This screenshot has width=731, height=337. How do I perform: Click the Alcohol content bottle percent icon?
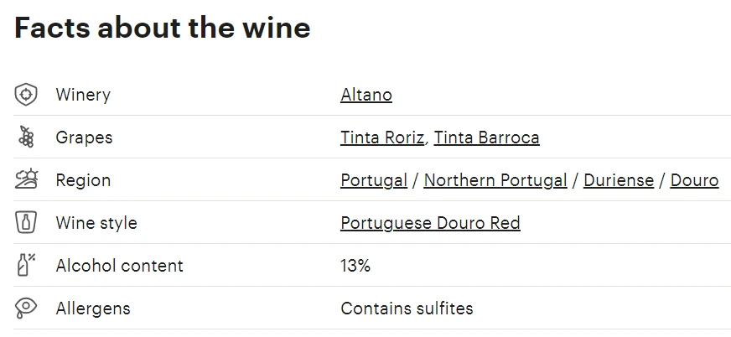(26, 265)
